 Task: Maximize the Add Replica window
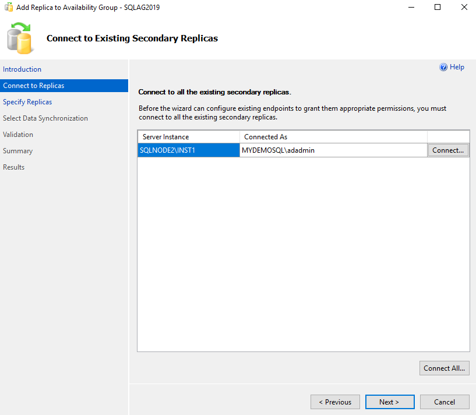pyautogui.click(x=438, y=7)
